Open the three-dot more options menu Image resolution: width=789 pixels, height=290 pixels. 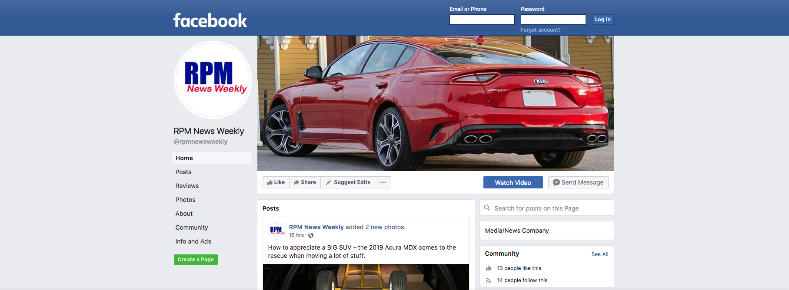click(383, 182)
